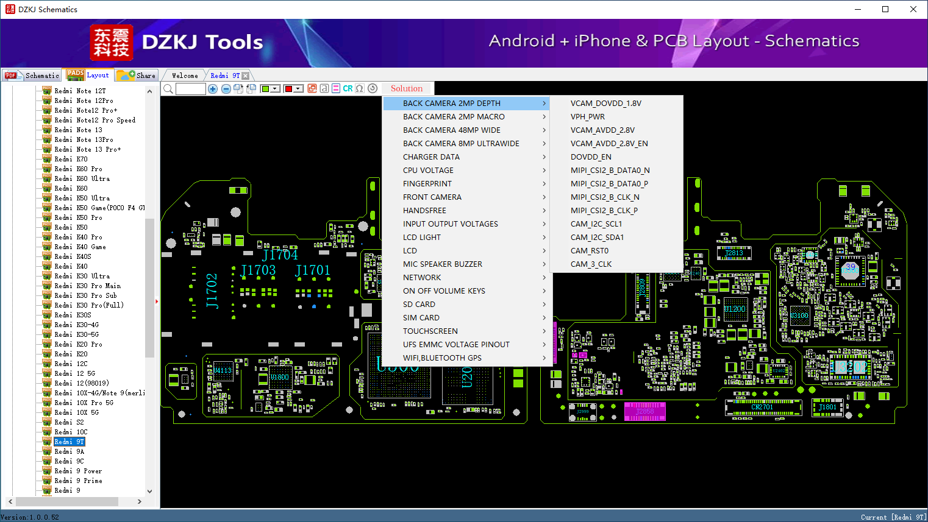Open UFS EMMC VOLTAGE PINOUT menu entry
This screenshot has height=522, width=928.
(467, 345)
